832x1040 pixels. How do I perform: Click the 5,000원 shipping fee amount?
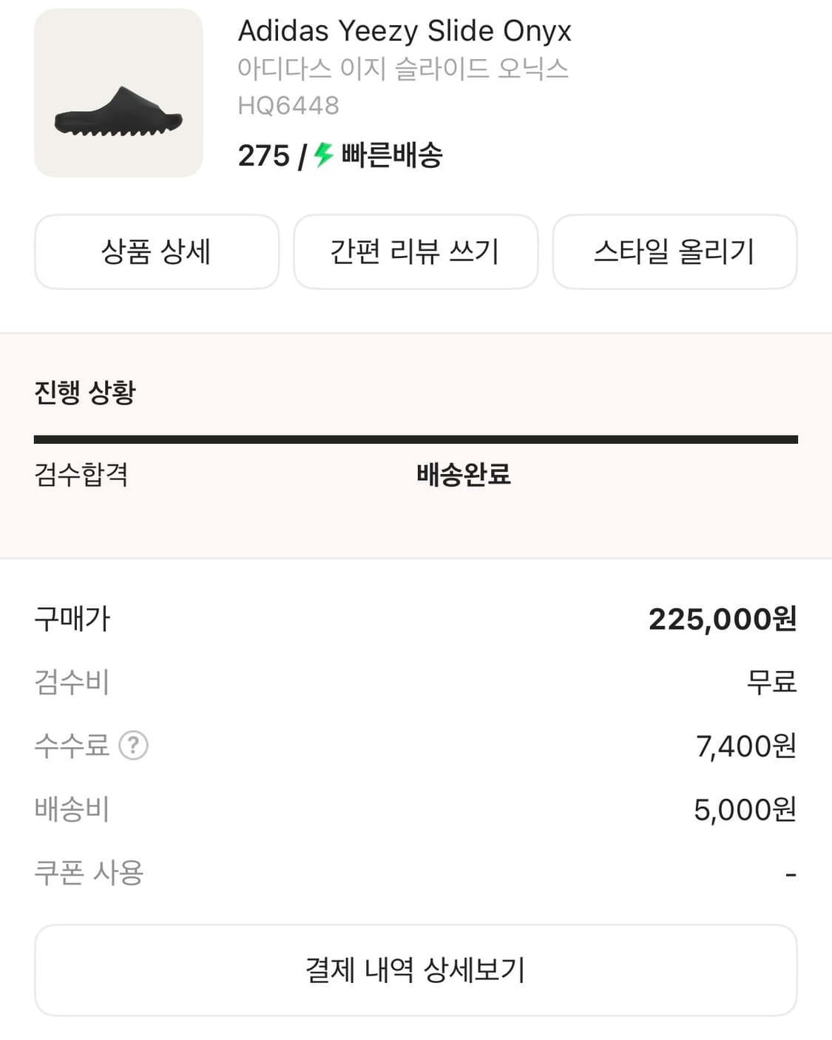(745, 810)
